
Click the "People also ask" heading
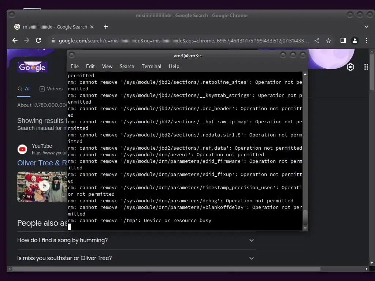(x=42, y=223)
